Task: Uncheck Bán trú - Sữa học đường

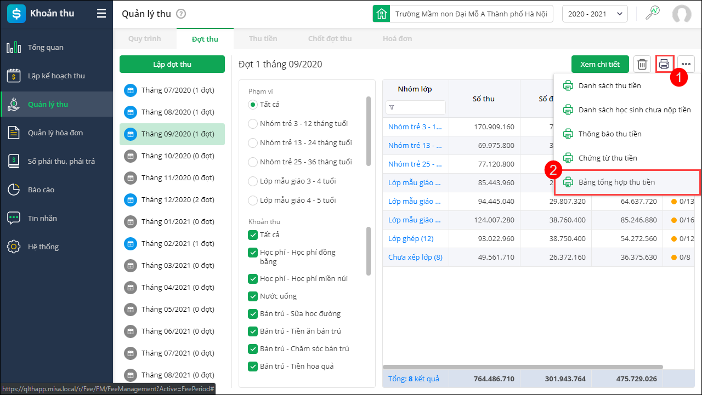Action: coord(253,314)
